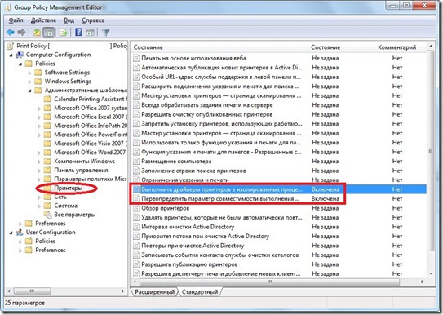Open the Действие menu
This screenshot has width=443, height=315.
tap(43, 20)
